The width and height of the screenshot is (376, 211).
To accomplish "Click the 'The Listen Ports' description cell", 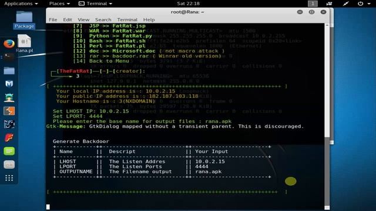I will pos(136,166).
